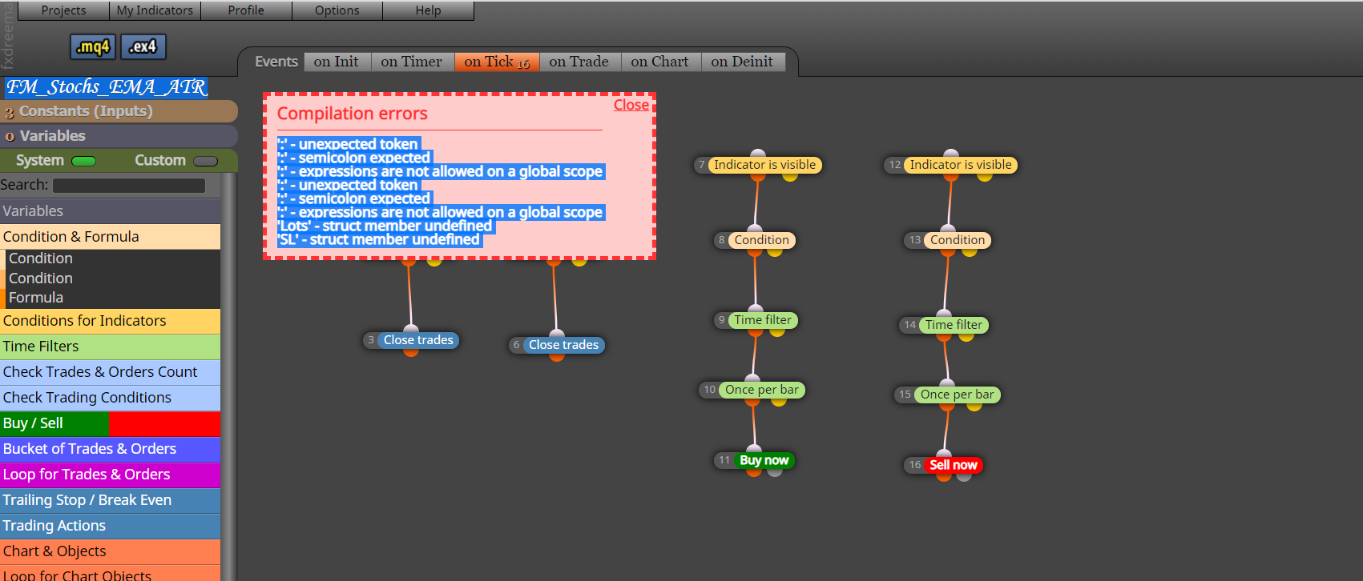
Task: Switch to the on Timer event tab
Action: 412,62
